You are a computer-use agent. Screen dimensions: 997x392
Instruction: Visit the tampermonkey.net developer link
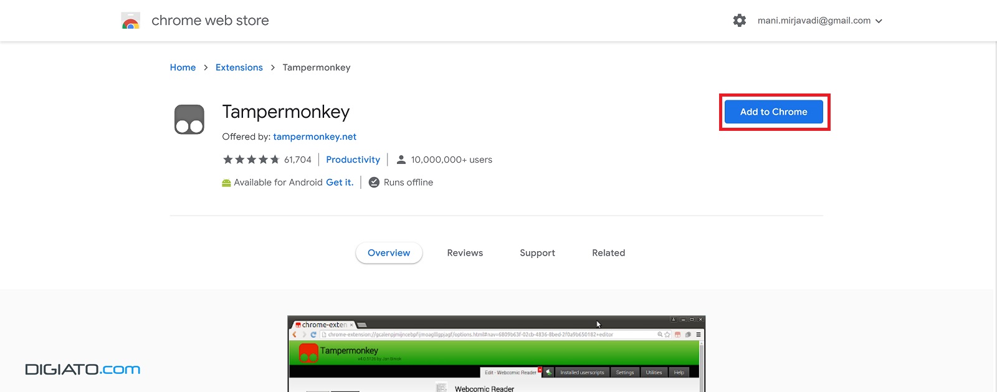[x=315, y=136]
